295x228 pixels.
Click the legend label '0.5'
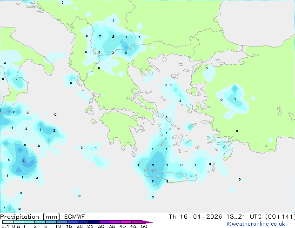[16, 226]
